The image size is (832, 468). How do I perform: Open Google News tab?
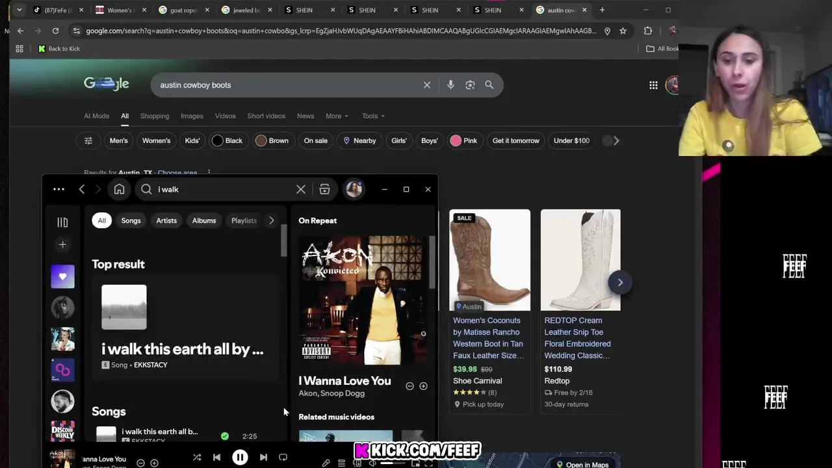coord(305,116)
